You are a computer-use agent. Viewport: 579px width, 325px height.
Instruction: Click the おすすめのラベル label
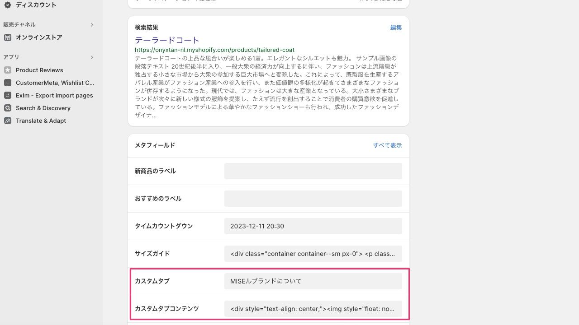[158, 199]
